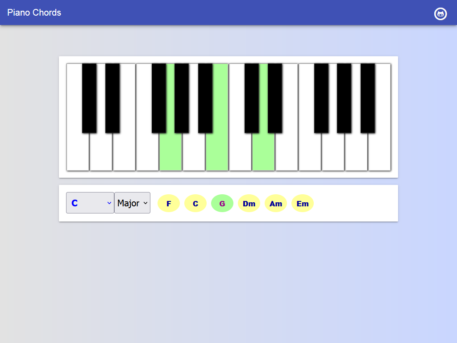The height and width of the screenshot is (343, 457).
Task: Choose the Dm chord button
Action: (249, 203)
